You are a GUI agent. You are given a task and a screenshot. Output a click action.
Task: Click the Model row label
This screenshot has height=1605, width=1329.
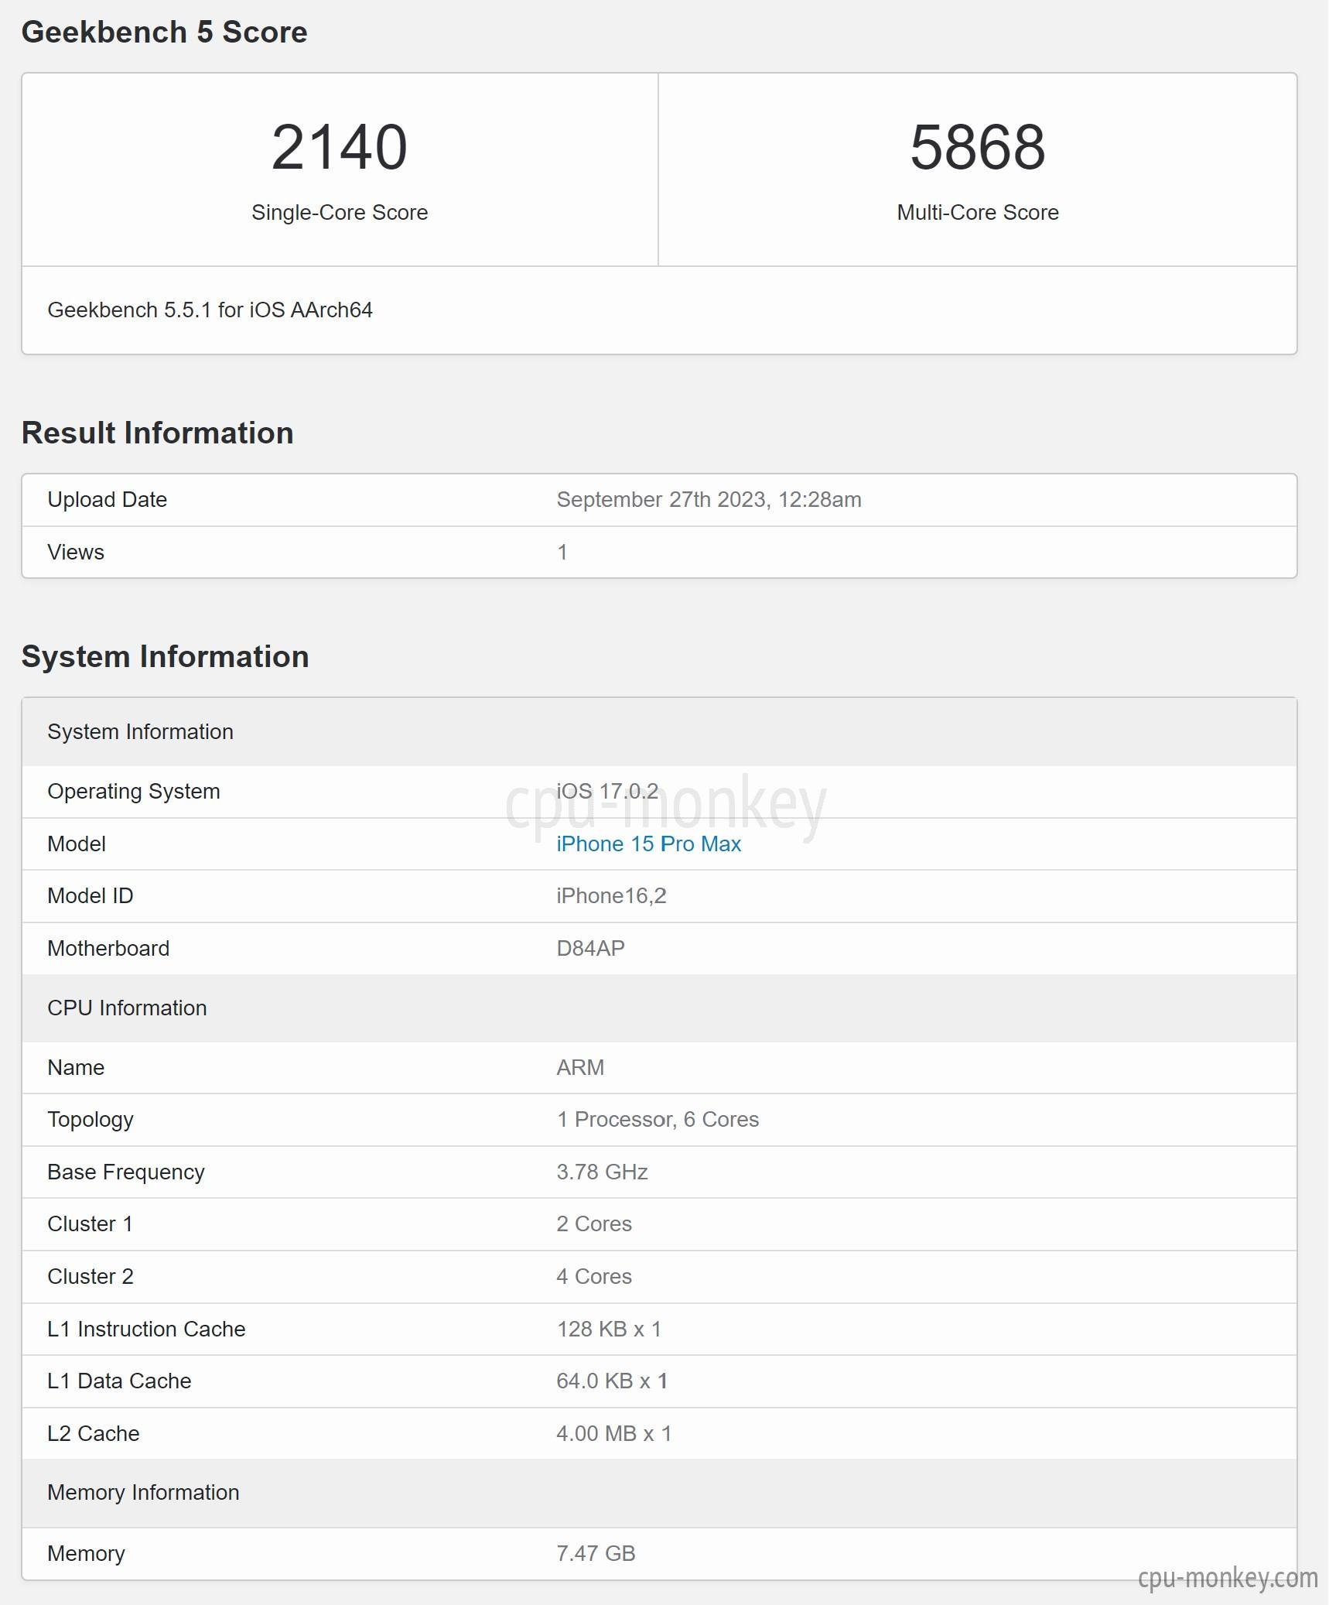click(76, 844)
